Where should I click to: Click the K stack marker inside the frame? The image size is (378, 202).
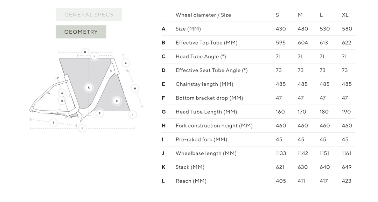coord(89,88)
